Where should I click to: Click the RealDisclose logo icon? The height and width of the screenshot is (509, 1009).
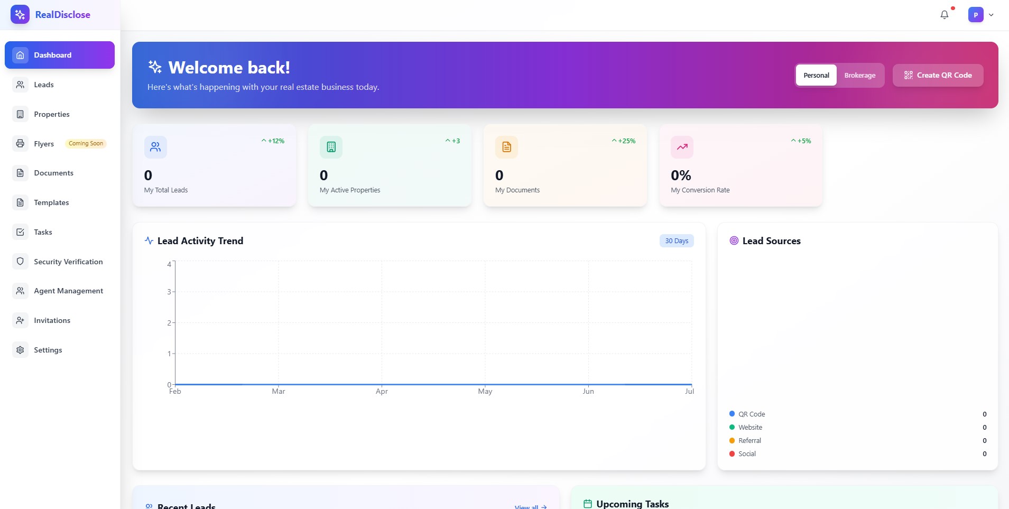(20, 14)
